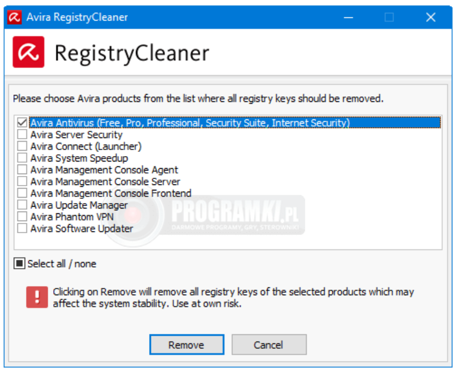Viewport: 458px width, 373px height.
Task: Tick the Avira Software Updater checkbox
Action: coord(22,228)
